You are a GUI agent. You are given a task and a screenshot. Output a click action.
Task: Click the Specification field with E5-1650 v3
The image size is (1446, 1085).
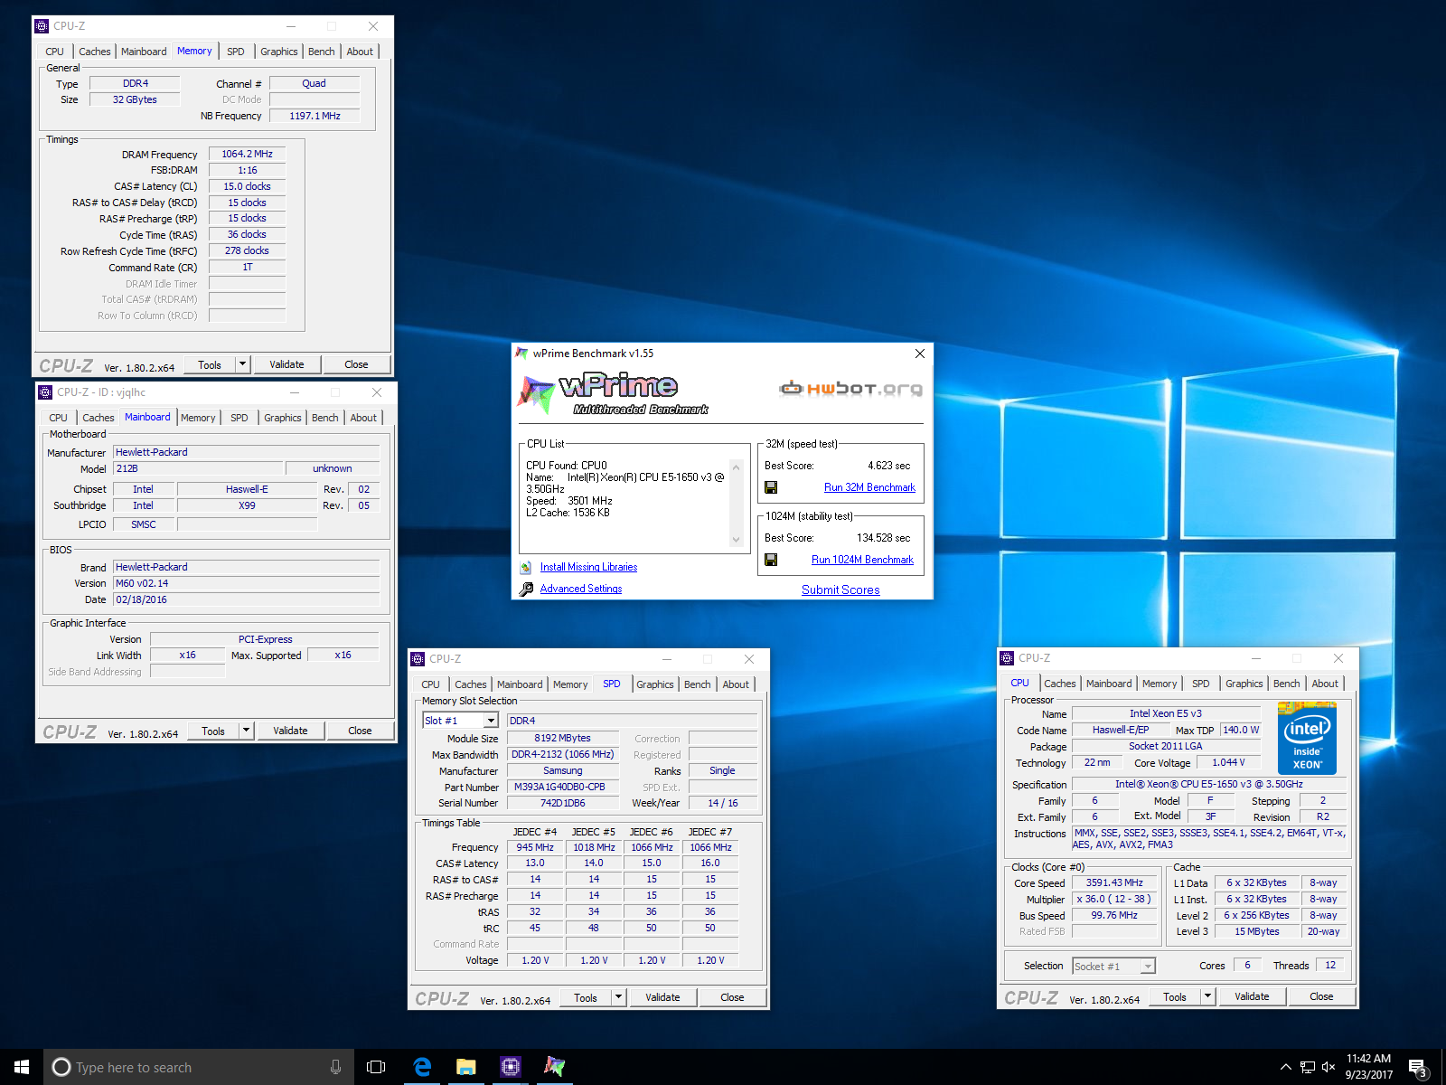click(1208, 785)
